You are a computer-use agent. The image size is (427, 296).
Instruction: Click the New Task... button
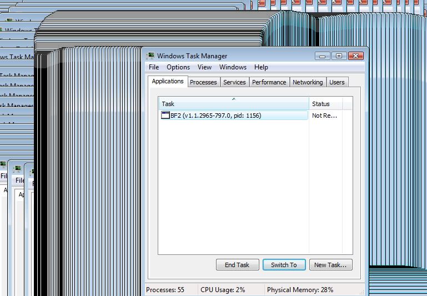click(330, 265)
